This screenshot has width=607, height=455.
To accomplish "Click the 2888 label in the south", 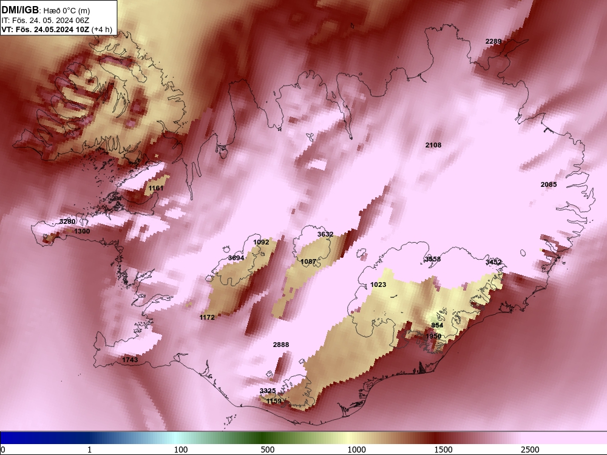I will 280,345.
